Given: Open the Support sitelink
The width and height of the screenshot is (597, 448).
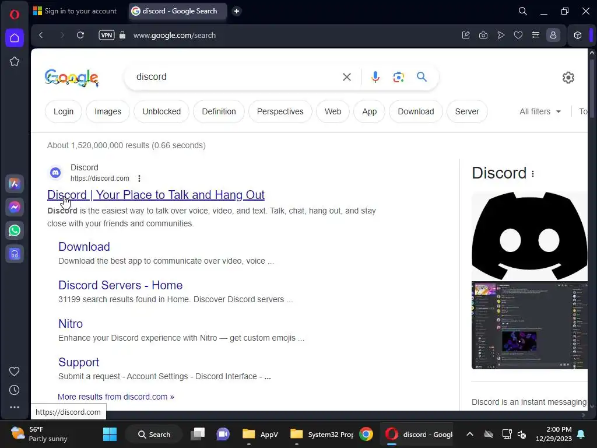Looking at the screenshot, I should pyautogui.click(x=79, y=362).
